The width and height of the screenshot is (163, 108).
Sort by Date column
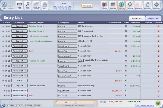tap(6, 22)
